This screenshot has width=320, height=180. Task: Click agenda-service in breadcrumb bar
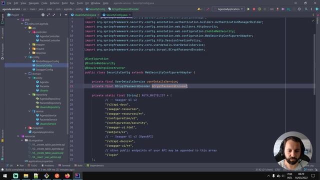(11, 9)
